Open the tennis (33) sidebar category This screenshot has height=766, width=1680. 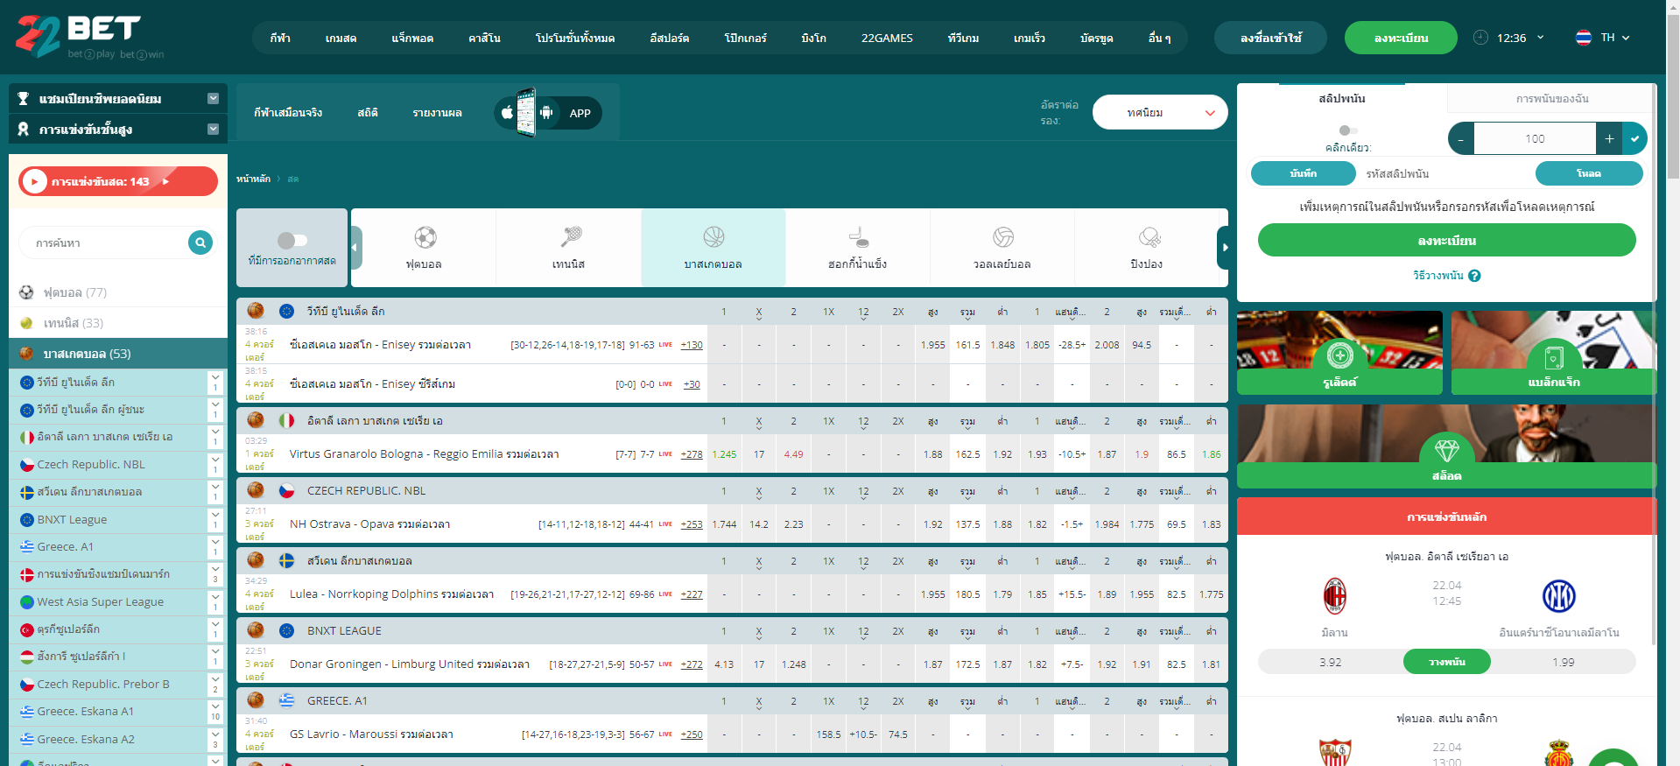(x=118, y=323)
